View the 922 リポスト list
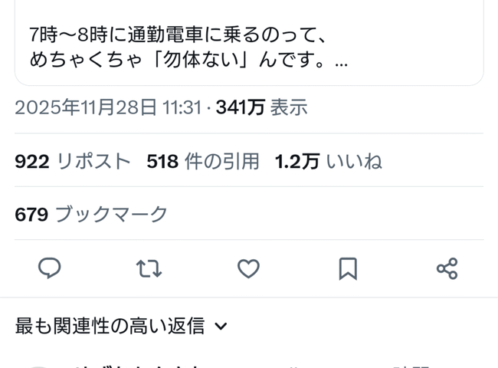The height and width of the screenshot is (368, 498). tap(73, 162)
